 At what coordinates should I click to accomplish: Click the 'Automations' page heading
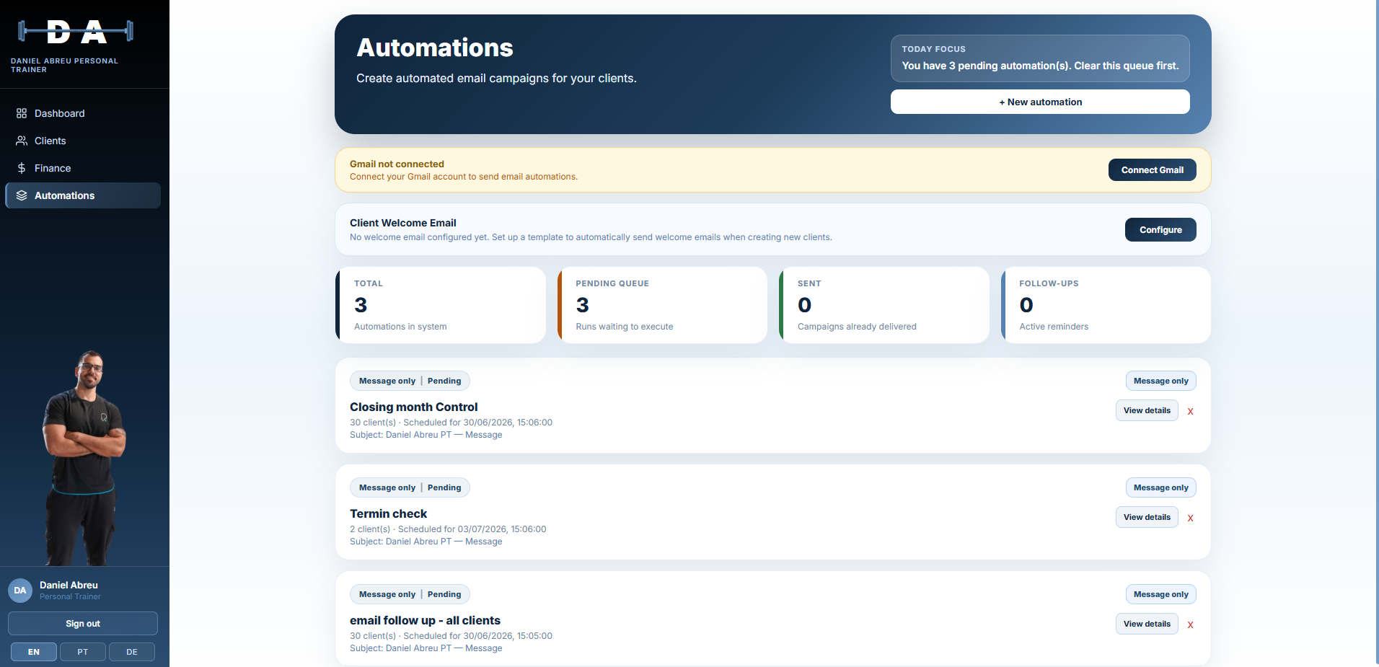434,48
